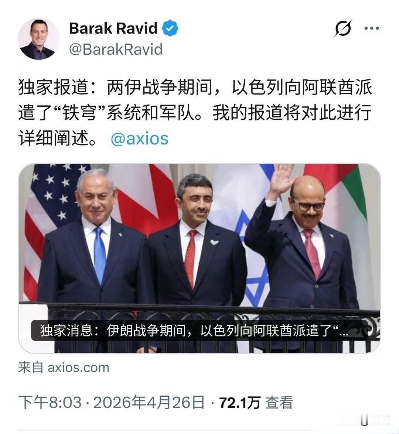Expand the truncated caption ellipsis on card
399x434 pixels.
tap(343, 332)
